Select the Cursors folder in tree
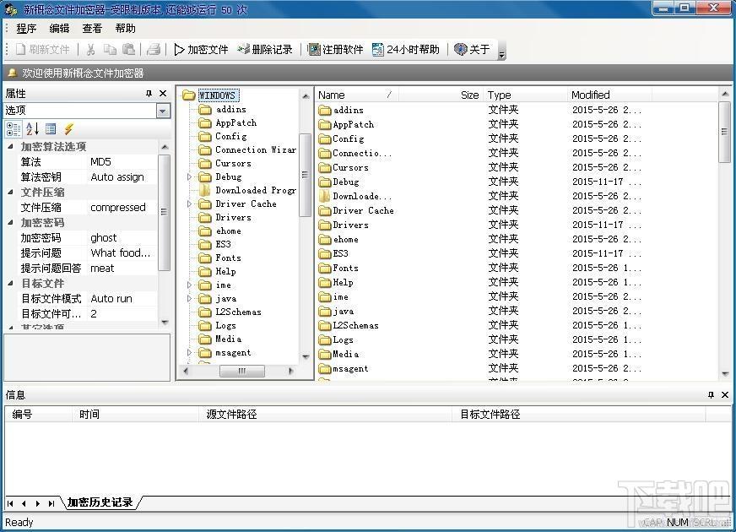Viewport: 736px width, 532px height. coord(233,164)
